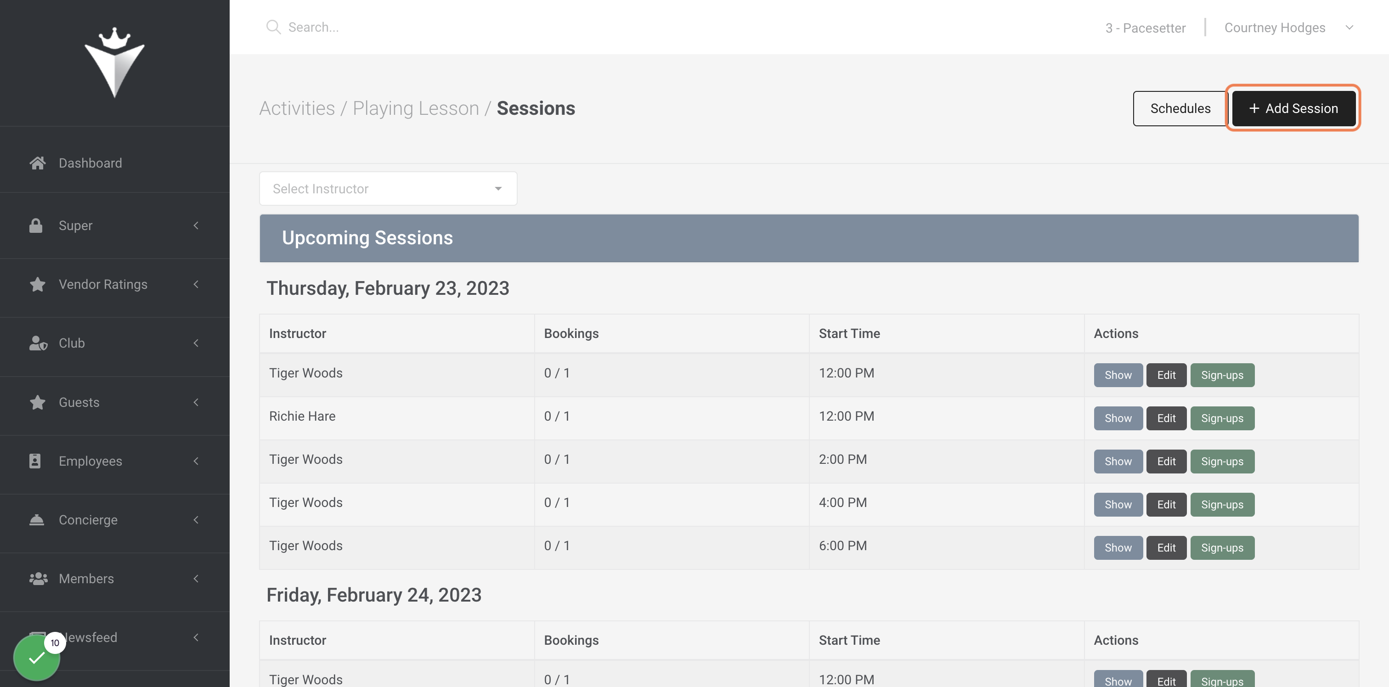Expand the Newsfeed menu chevron
This screenshot has height=687, width=1389.
click(x=196, y=637)
